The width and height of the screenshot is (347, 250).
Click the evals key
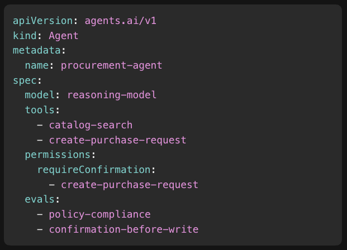click(x=40, y=199)
